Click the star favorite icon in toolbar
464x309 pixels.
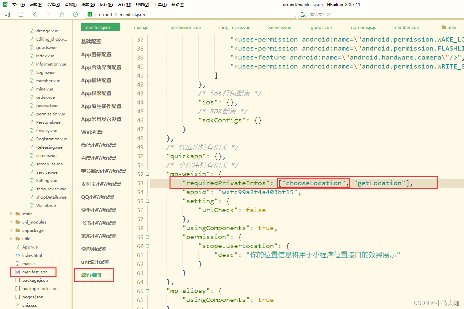62,14
